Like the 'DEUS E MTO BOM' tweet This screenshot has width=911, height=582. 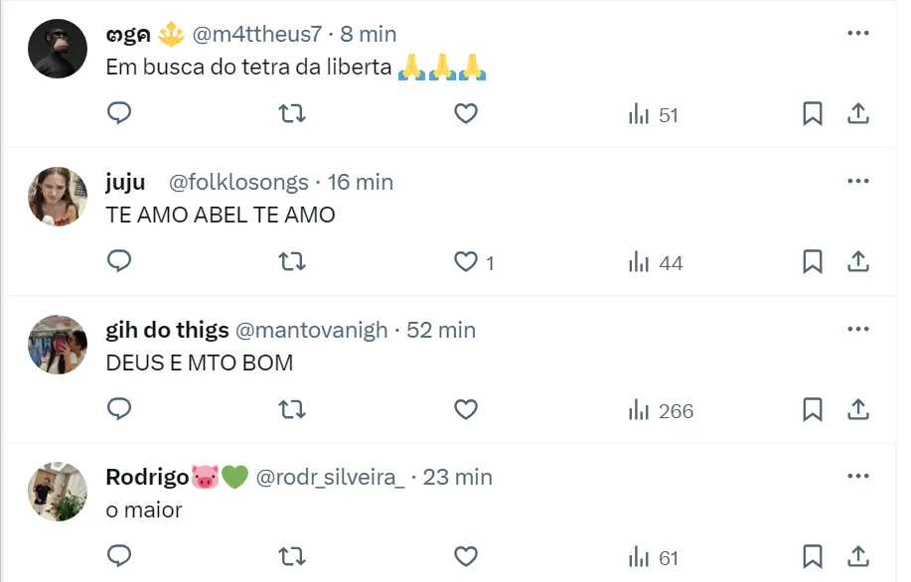coord(466,410)
